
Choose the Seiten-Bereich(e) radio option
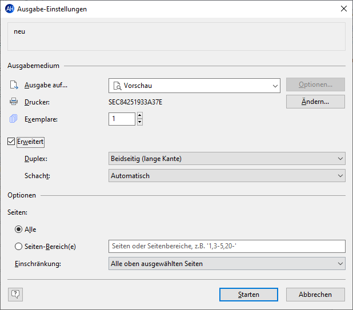point(19,246)
